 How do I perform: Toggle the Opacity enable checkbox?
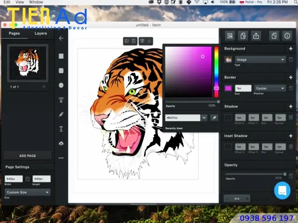(x=291, y=176)
